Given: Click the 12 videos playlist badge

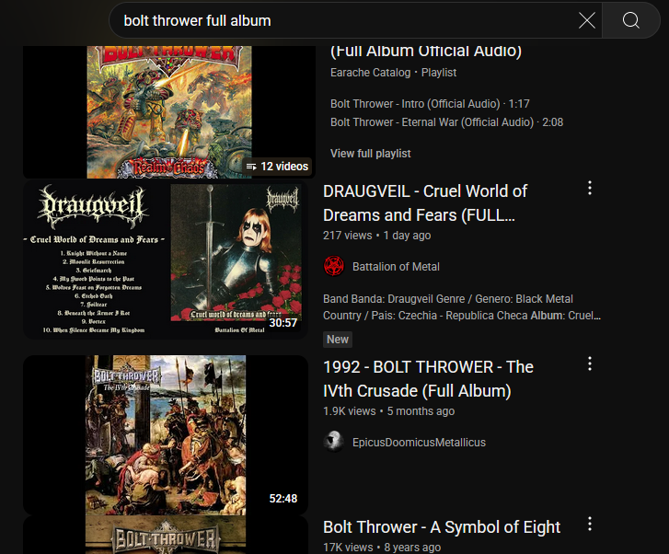Looking at the screenshot, I should point(277,166).
